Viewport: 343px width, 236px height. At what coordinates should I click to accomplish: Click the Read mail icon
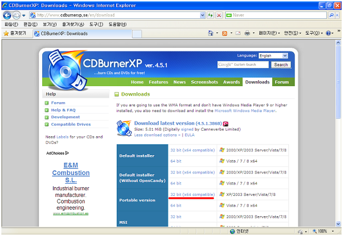pyautogui.click(x=238, y=33)
